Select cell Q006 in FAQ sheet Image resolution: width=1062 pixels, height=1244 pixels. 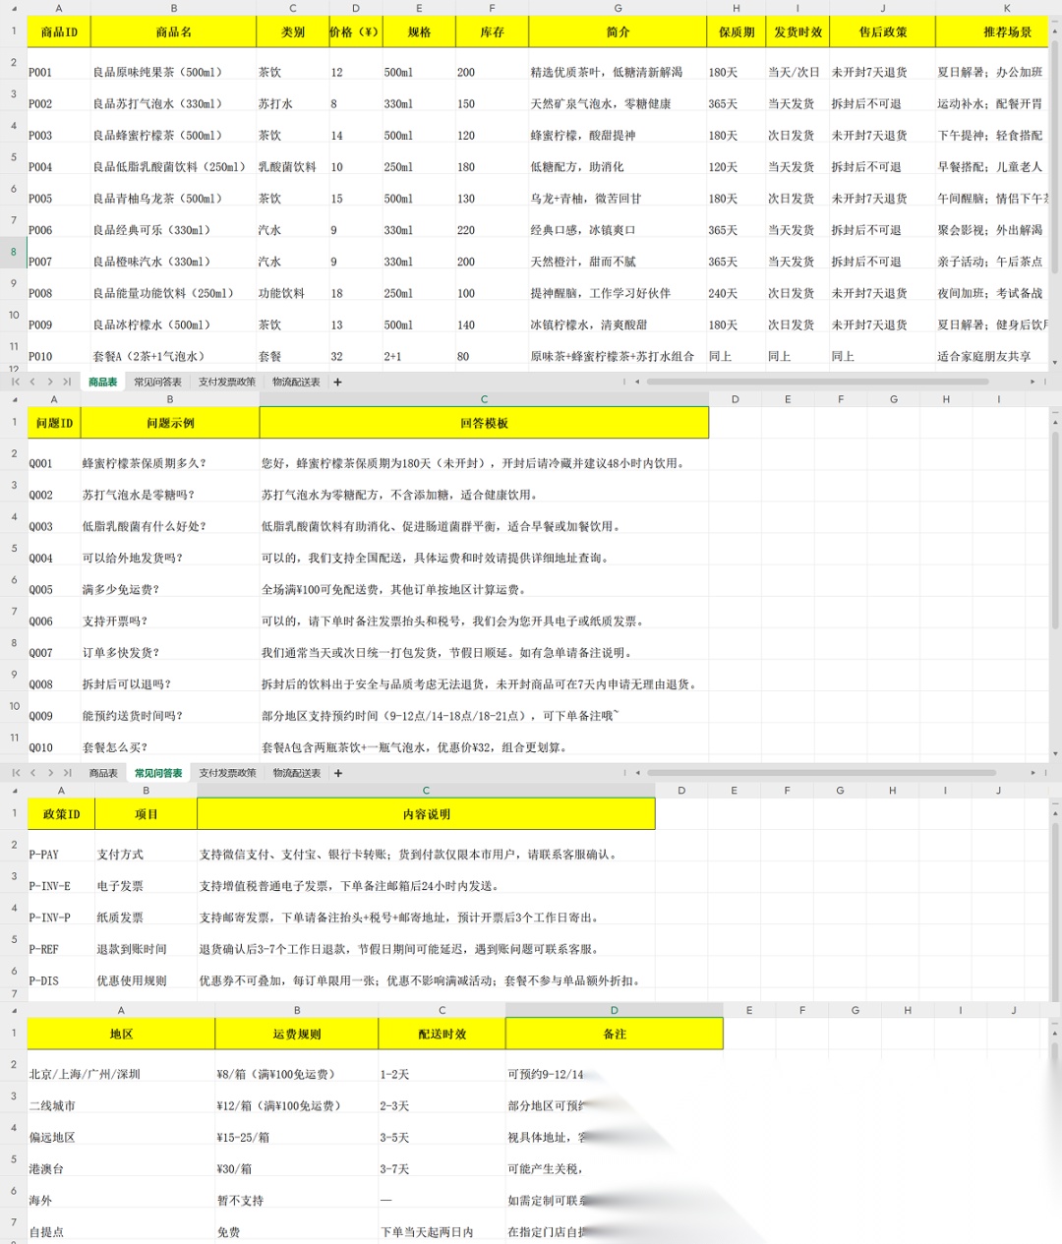point(54,614)
